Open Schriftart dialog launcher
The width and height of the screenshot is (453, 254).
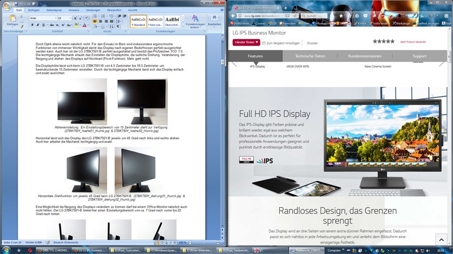(x=88, y=31)
